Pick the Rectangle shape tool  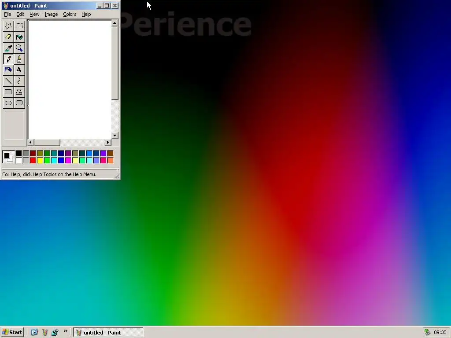(8, 92)
